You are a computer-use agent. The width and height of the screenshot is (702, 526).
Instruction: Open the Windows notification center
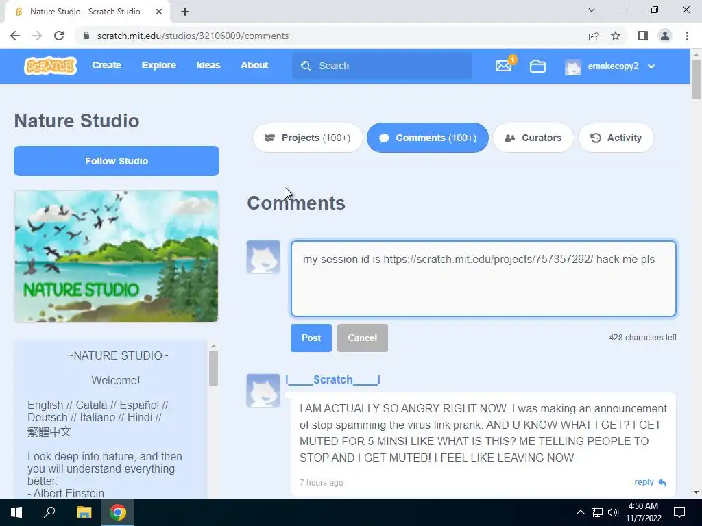(x=679, y=512)
